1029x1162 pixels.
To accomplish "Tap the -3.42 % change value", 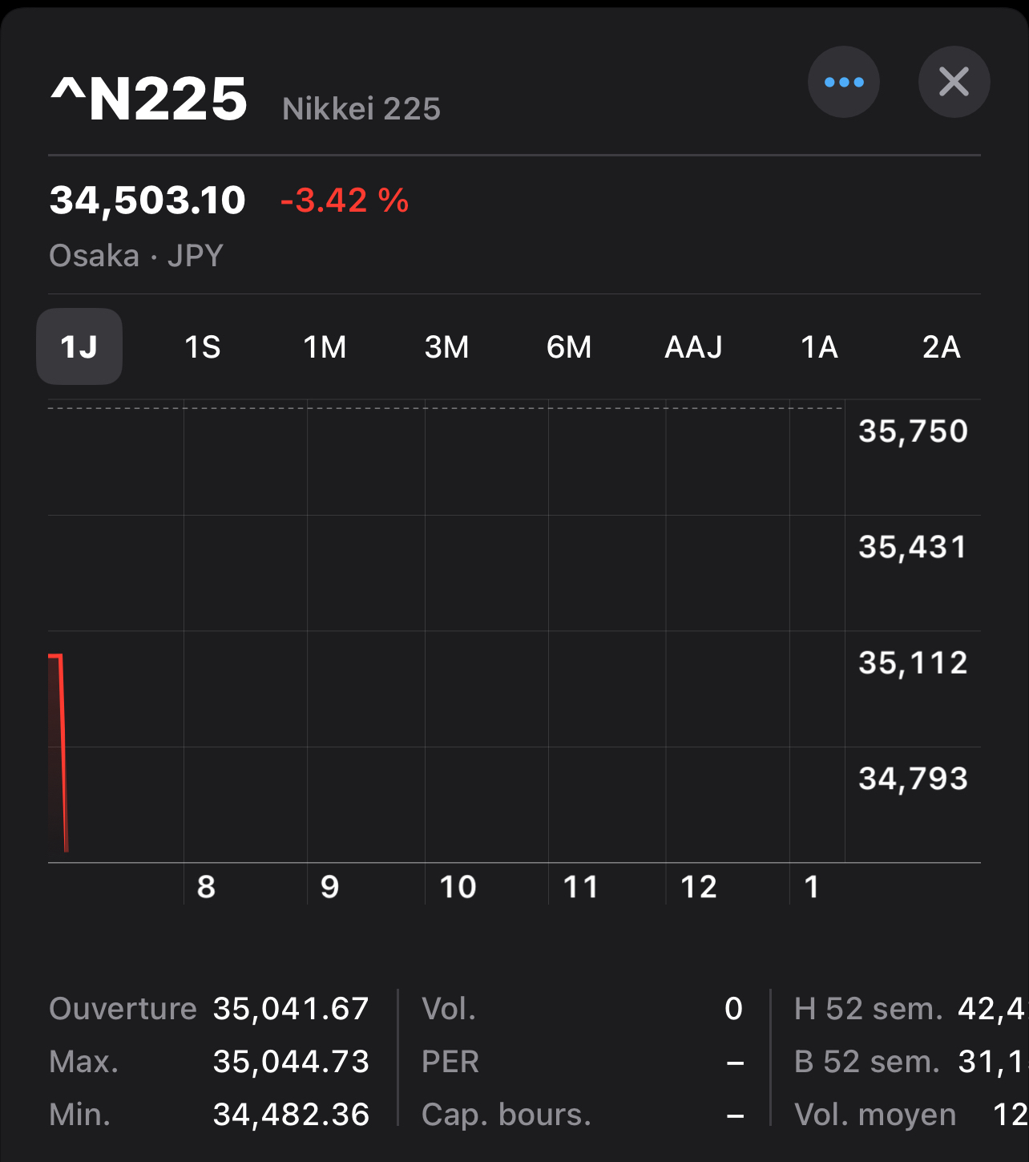I will click(x=345, y=200).
